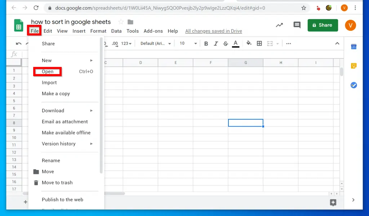Select Open from the File menu
This screenshot has width=369, height=216.
coord(47,71)
